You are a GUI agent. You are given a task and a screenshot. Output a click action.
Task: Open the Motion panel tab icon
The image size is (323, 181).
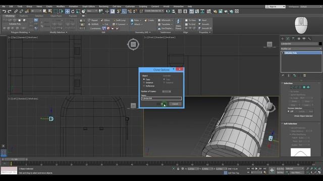tap(299, 39)
